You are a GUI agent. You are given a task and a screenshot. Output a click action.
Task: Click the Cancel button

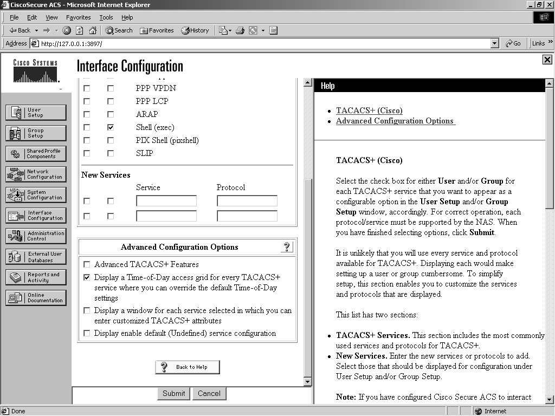[209, 393]
